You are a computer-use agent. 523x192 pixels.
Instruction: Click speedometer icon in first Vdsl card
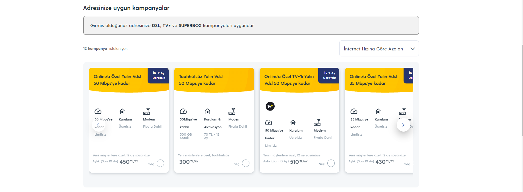98,111
